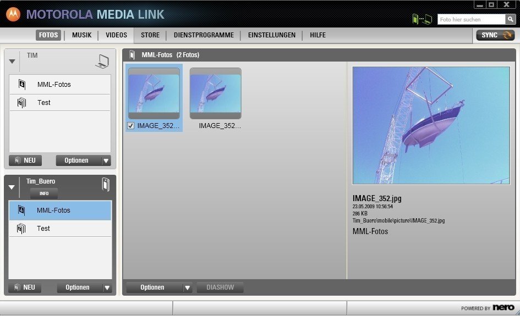
Task: Click the laptop icon in TIM panel
Action: tap(102, 62)
